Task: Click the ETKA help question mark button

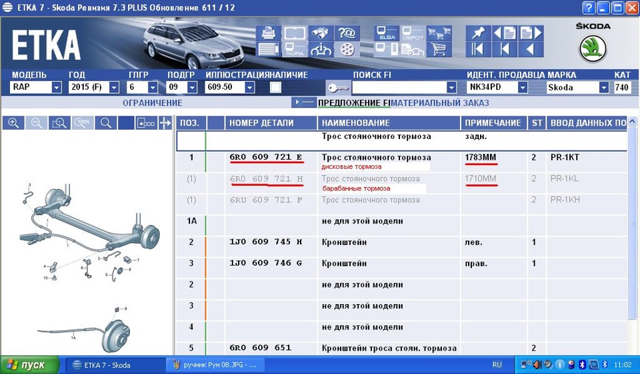Action: click(x=589, y=7)
